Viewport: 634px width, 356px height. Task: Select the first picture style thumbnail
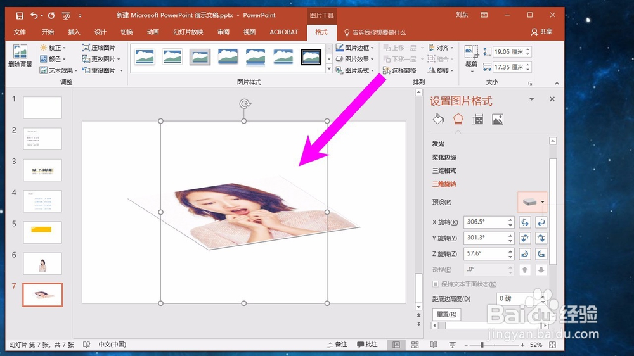point(145,57)
